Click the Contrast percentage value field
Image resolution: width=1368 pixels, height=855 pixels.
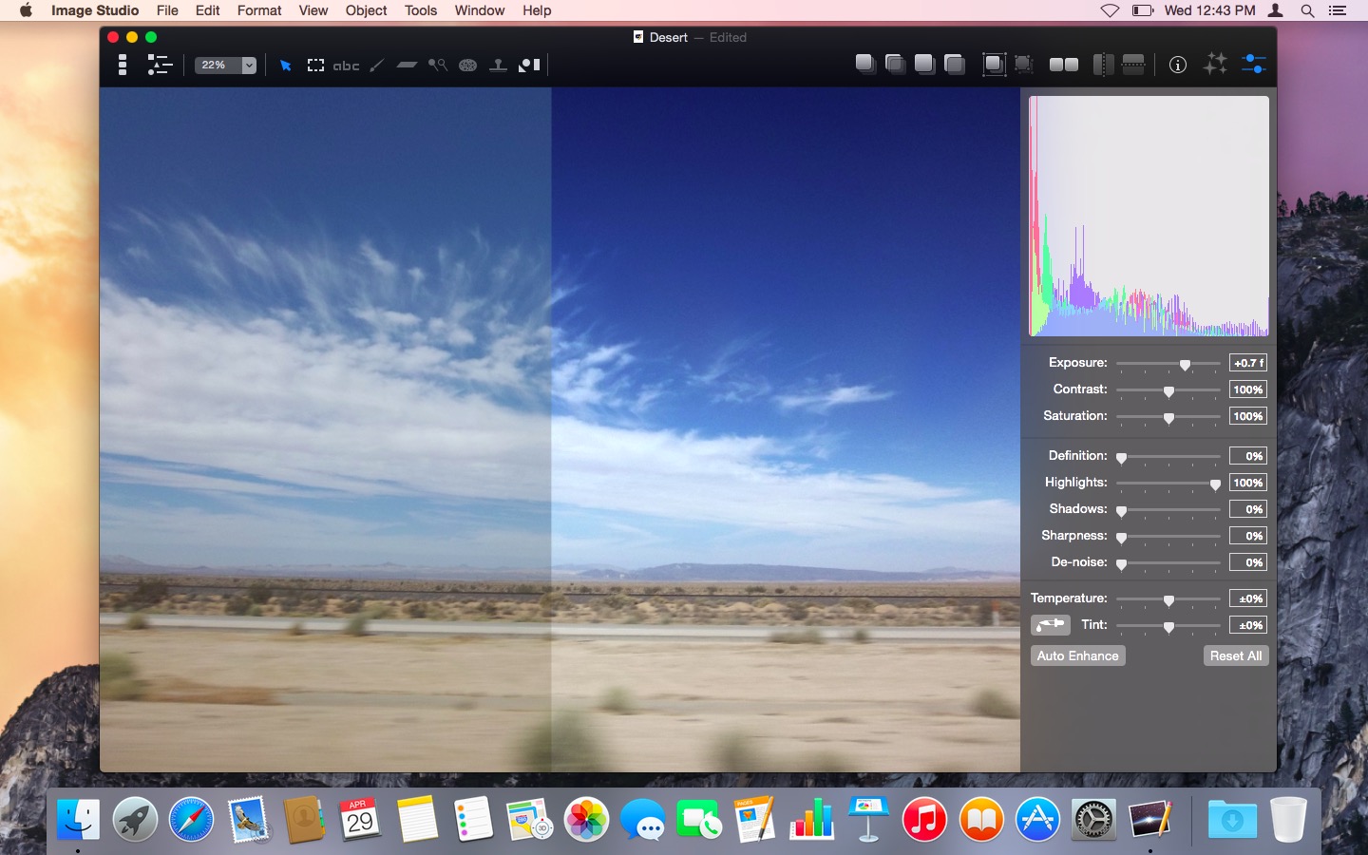coord(1247,389)
